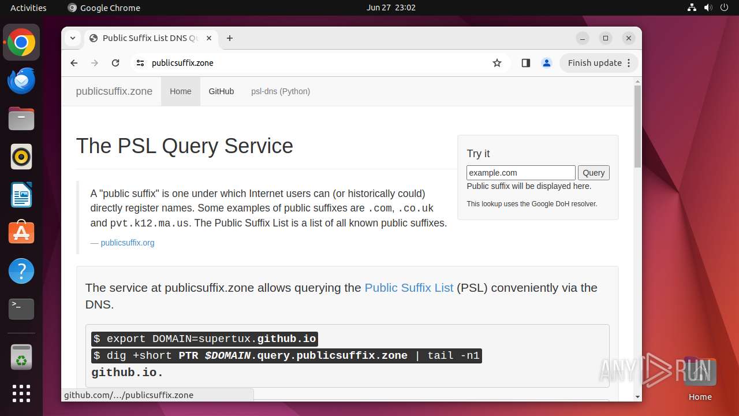This screenshot has height=416, width=739.
Task: Open psl-dns (Python) nav item
Action: pos(281,91)
